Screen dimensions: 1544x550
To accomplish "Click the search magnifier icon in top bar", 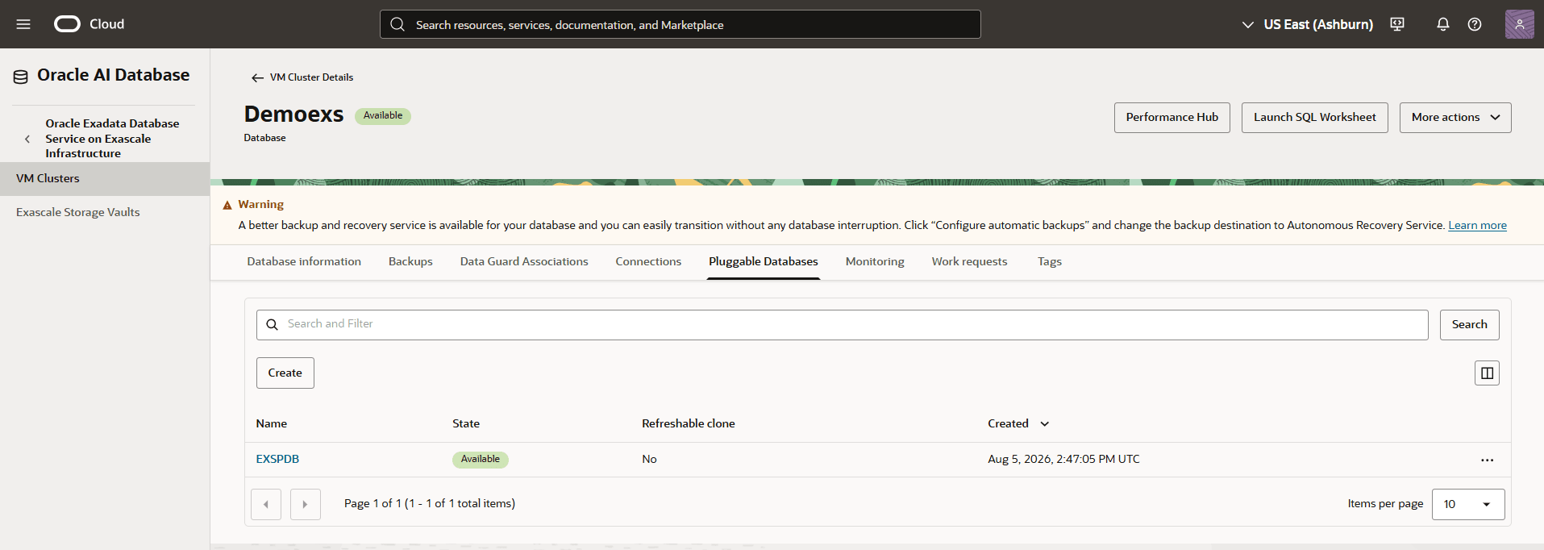I will coord(397,24).
